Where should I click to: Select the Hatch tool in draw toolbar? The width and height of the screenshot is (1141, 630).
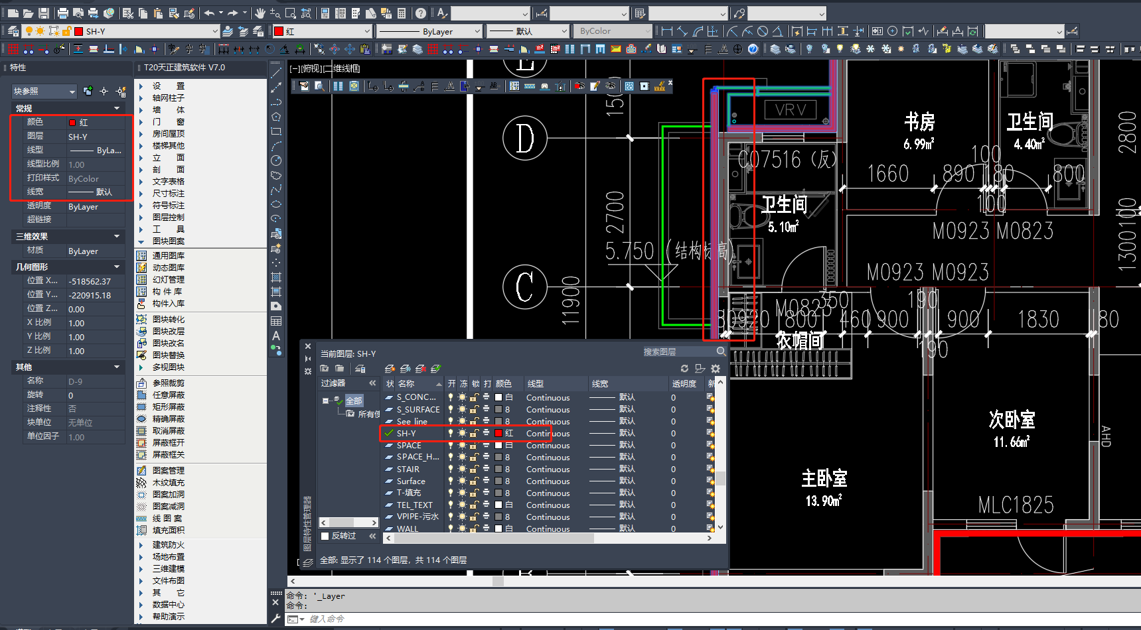coord(276,277)
